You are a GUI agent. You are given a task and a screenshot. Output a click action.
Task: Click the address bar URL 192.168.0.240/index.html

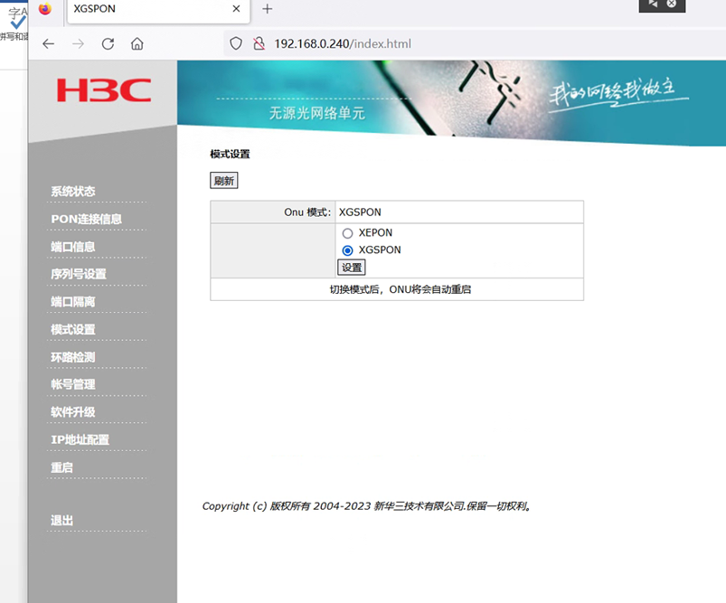coord(343,44)
